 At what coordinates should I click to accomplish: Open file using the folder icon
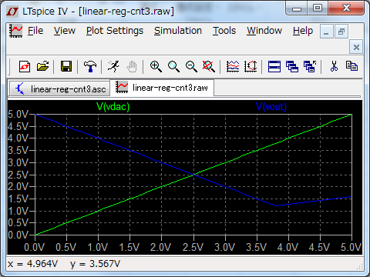42,66
